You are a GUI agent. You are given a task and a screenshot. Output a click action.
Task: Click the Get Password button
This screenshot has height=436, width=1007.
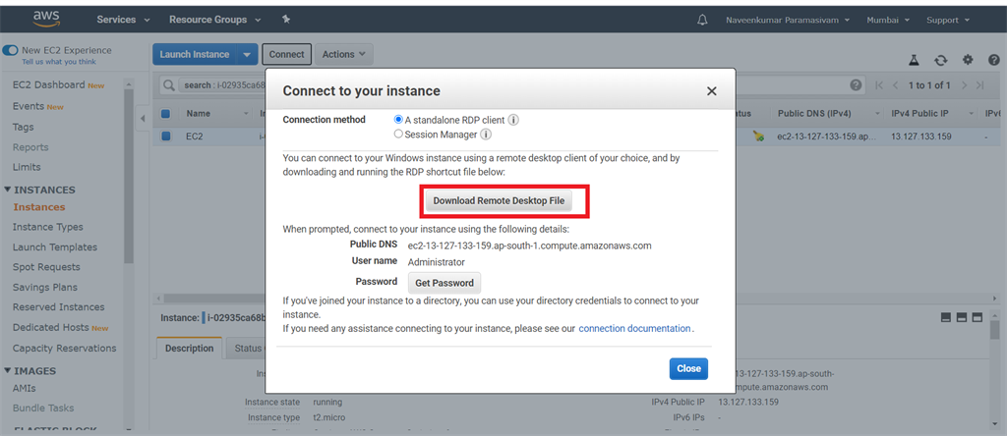444,283
